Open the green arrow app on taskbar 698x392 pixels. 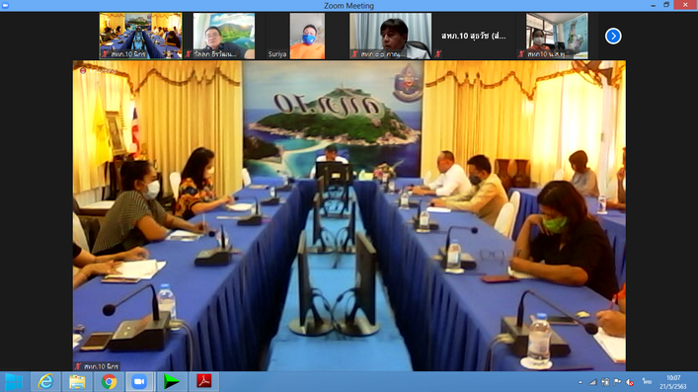click(172, 382)
